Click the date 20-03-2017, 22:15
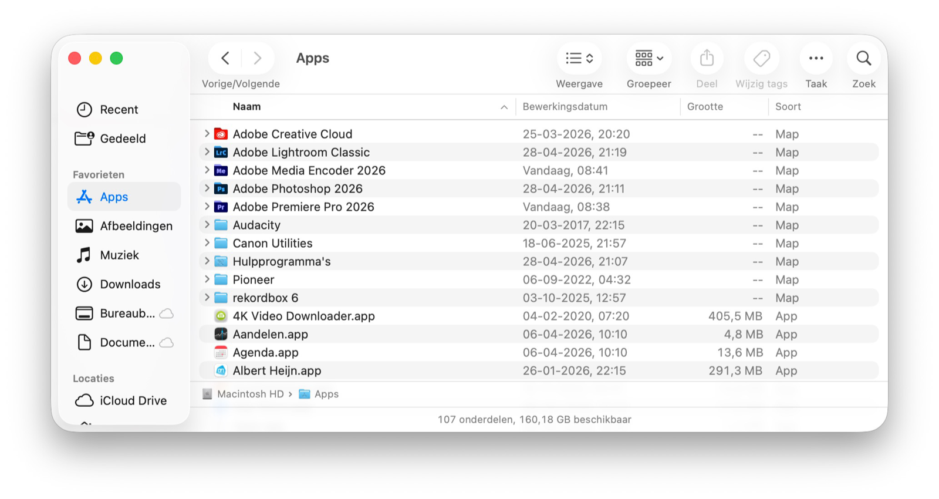This screenshot has height=499, width=939. [x=573, y=225]
